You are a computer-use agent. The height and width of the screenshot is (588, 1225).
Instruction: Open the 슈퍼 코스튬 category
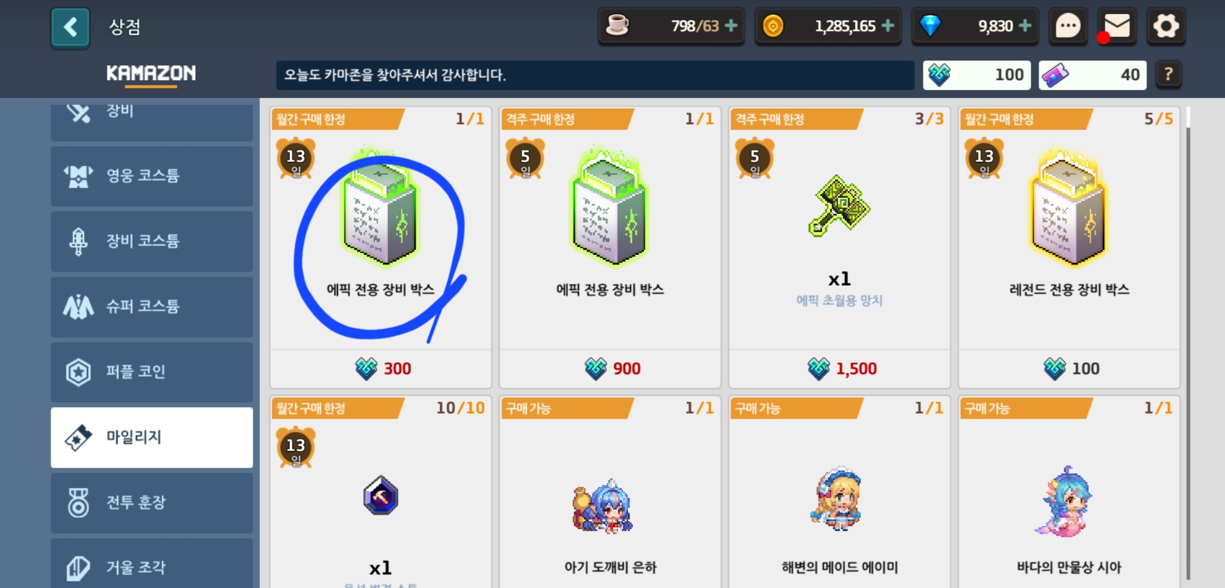click(x=152, y=307)
